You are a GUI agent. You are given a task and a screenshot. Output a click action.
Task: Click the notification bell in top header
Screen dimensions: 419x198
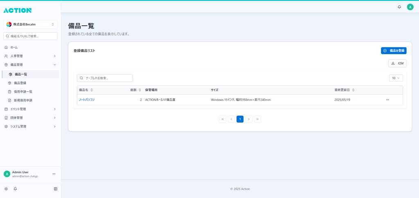[399, 7]
